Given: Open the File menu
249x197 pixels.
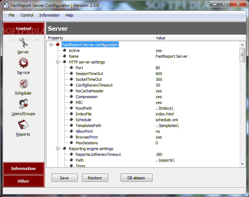Looking at the screenshot, I should 12,15.
